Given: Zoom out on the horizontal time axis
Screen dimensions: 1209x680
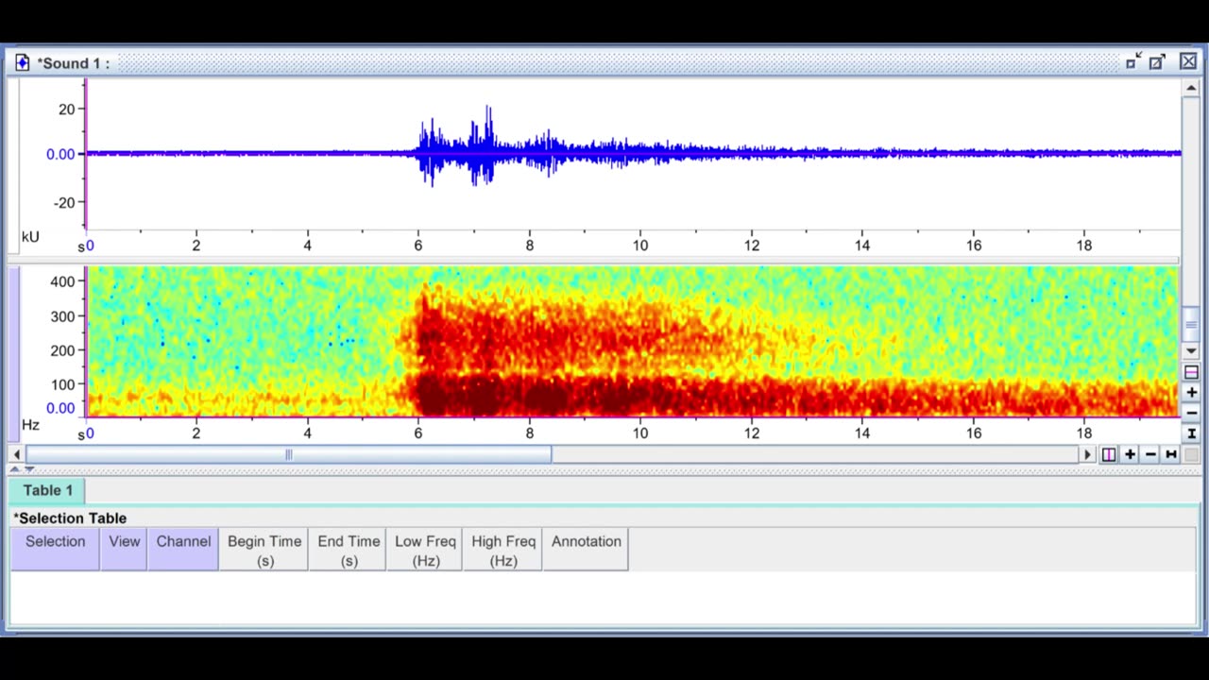Looking at the screenshot, I should click(x=1150, y=454).
